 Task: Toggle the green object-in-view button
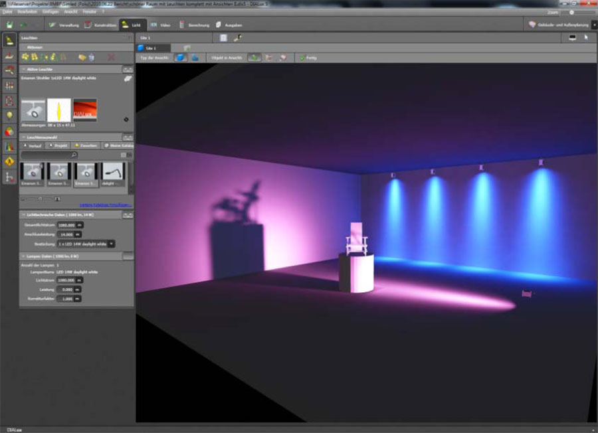(x=254, y=58)
